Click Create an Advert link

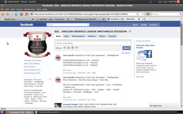143,41
